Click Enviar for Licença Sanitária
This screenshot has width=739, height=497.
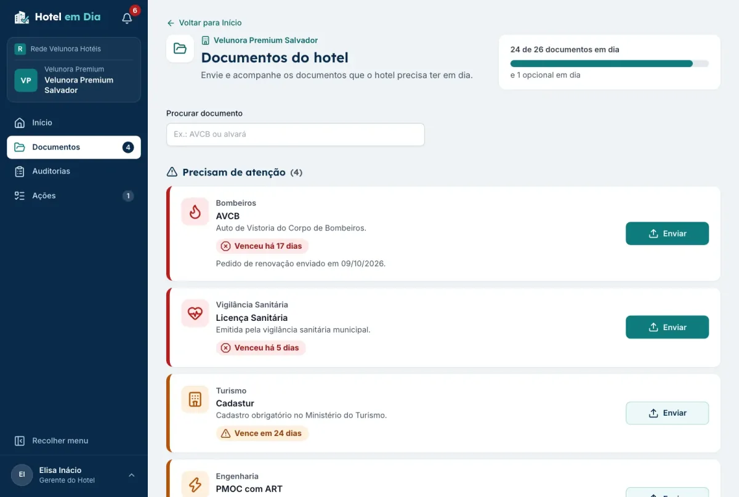pos(667,327)
